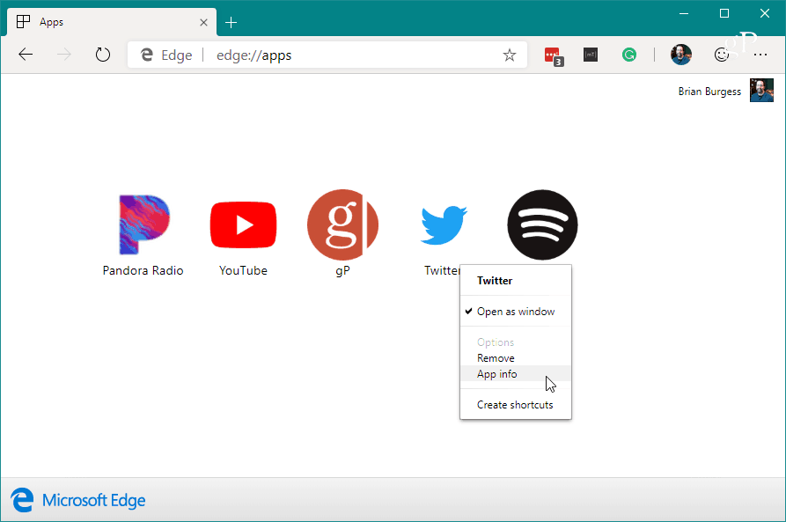Open a new tab with plus button

coord(231,23)
